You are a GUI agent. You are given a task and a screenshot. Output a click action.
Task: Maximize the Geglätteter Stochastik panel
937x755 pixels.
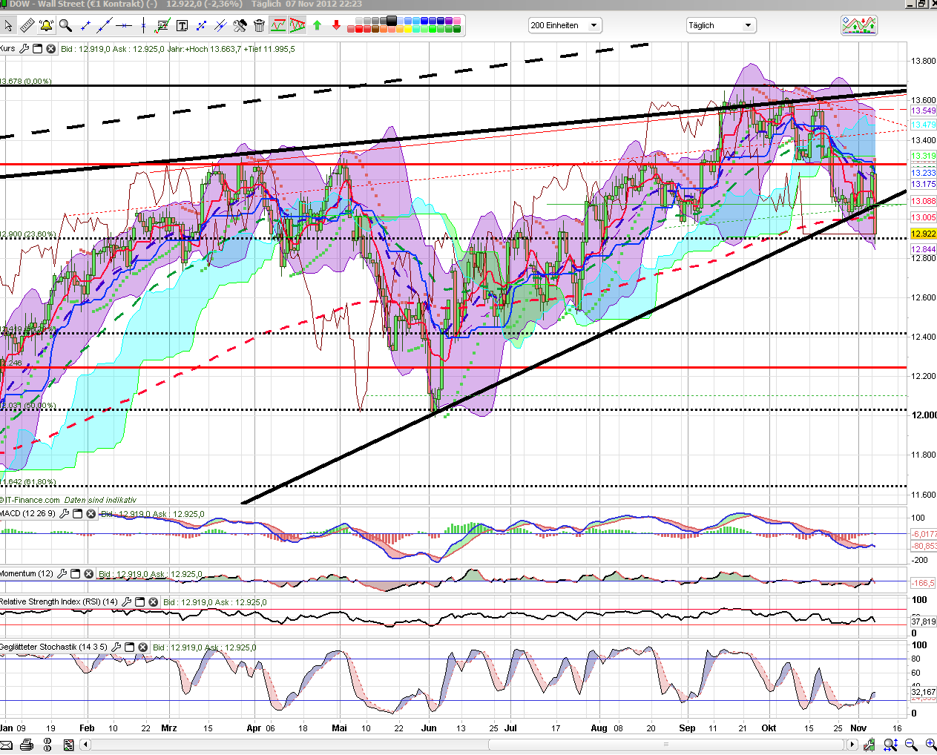point(129,647)
